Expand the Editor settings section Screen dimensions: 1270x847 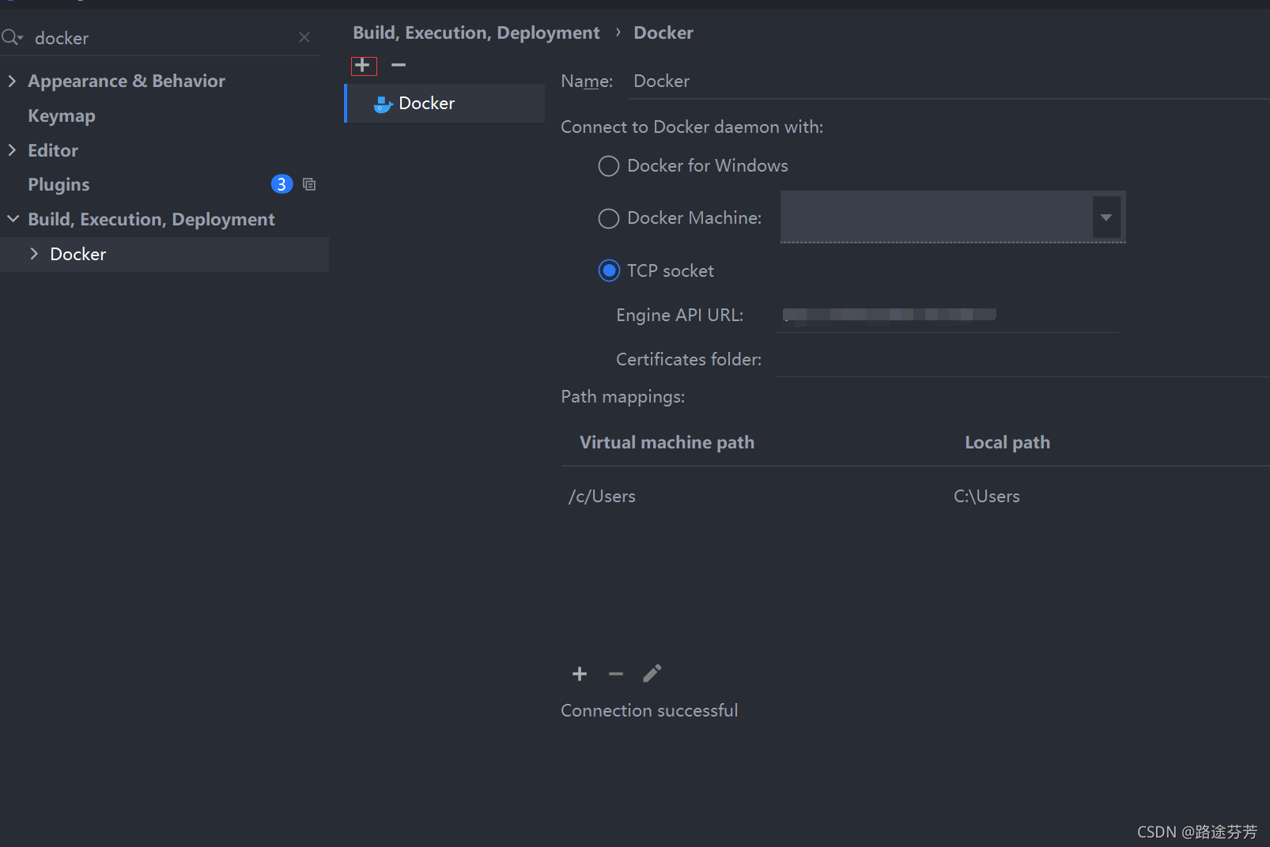pos(12,150)
